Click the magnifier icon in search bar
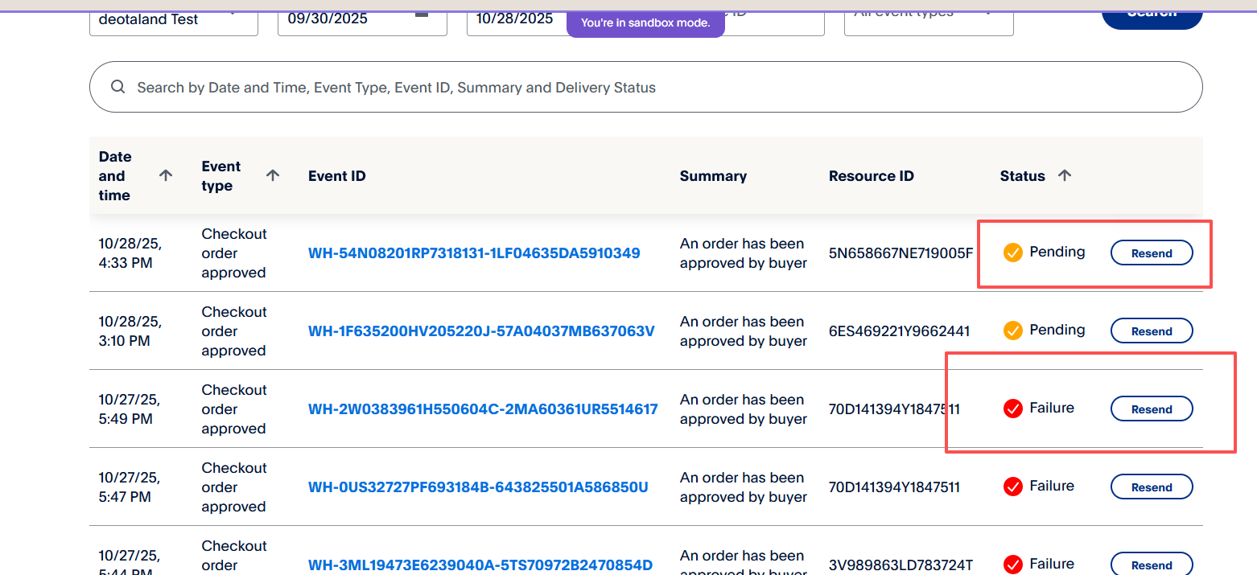Image resolution: width=1257 pixels, height=575 pixels. click(118, 87)
